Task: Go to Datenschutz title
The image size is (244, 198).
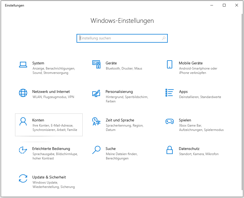Action: (x=189, y=149)
